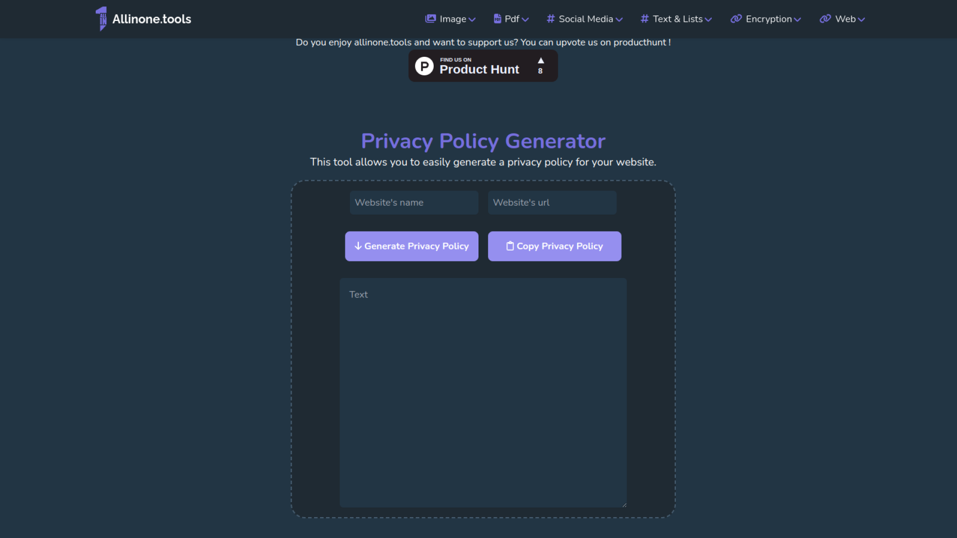The height and width of the screenshot is (538, 957).
Task: Expand the Encryption dropdown chevron
Action: [x=797, y=19]
